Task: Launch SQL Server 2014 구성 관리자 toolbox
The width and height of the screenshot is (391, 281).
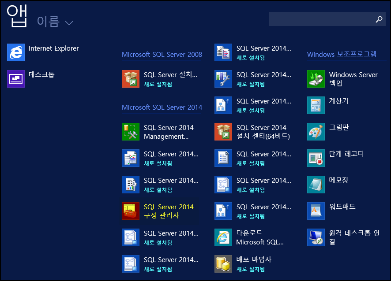Action: coord(158,211)
